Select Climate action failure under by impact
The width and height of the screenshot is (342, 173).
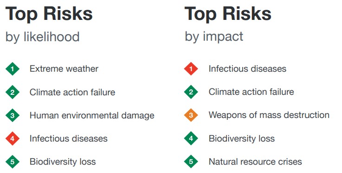(x=251, y=92)
